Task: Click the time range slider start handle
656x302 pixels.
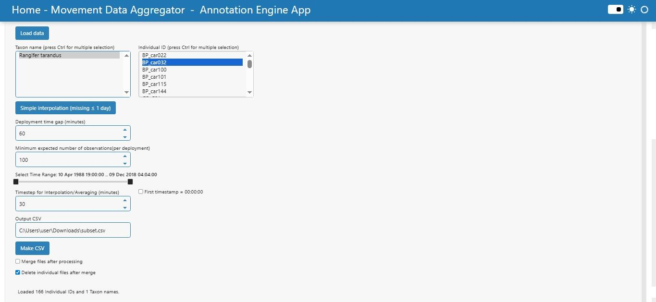Action: click(16, 182)
